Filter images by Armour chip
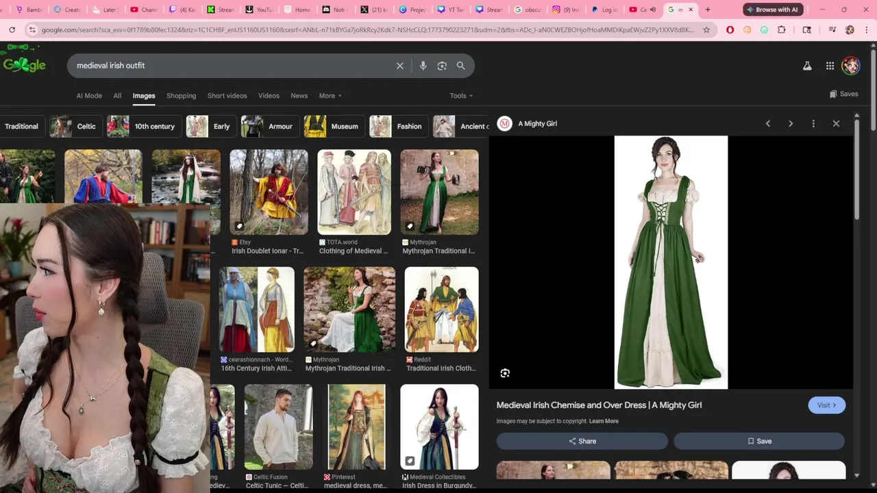 click(269, 127)
